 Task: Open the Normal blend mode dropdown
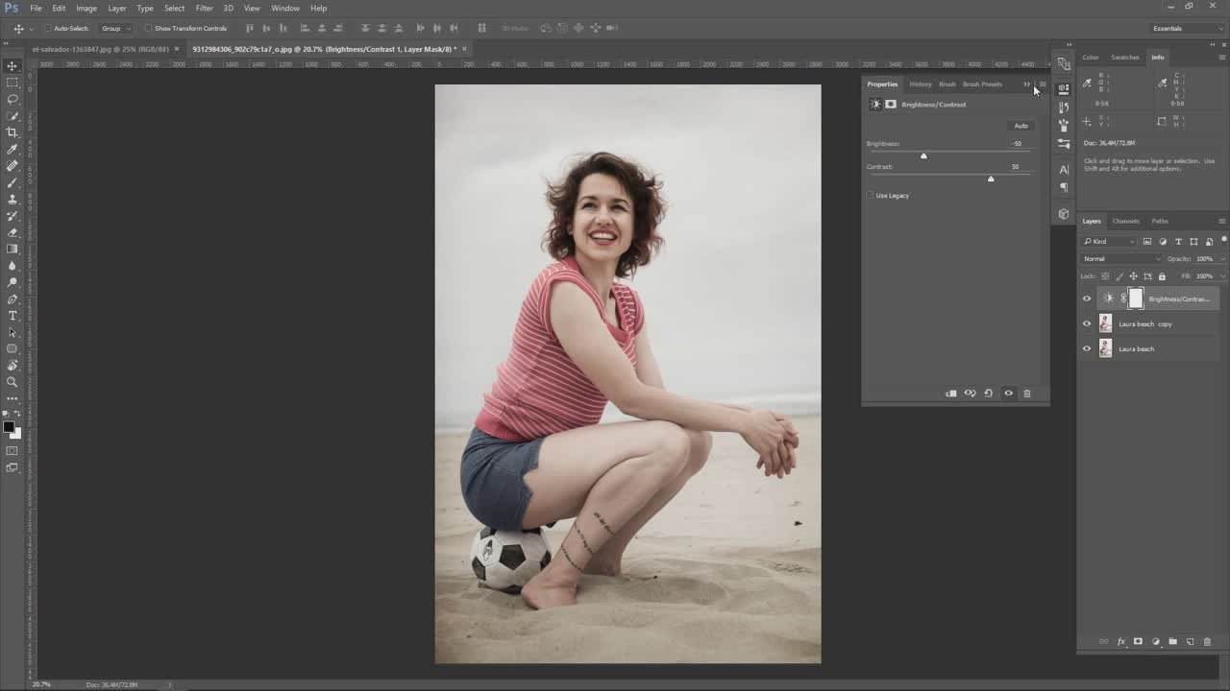coord(1121,259)
